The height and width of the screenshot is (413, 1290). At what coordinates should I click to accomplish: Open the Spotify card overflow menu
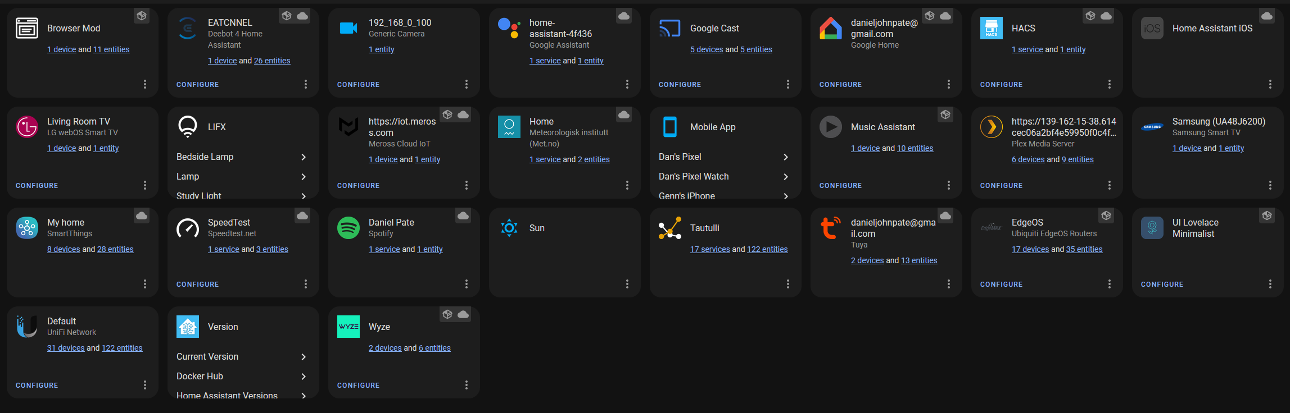(467, 284)
